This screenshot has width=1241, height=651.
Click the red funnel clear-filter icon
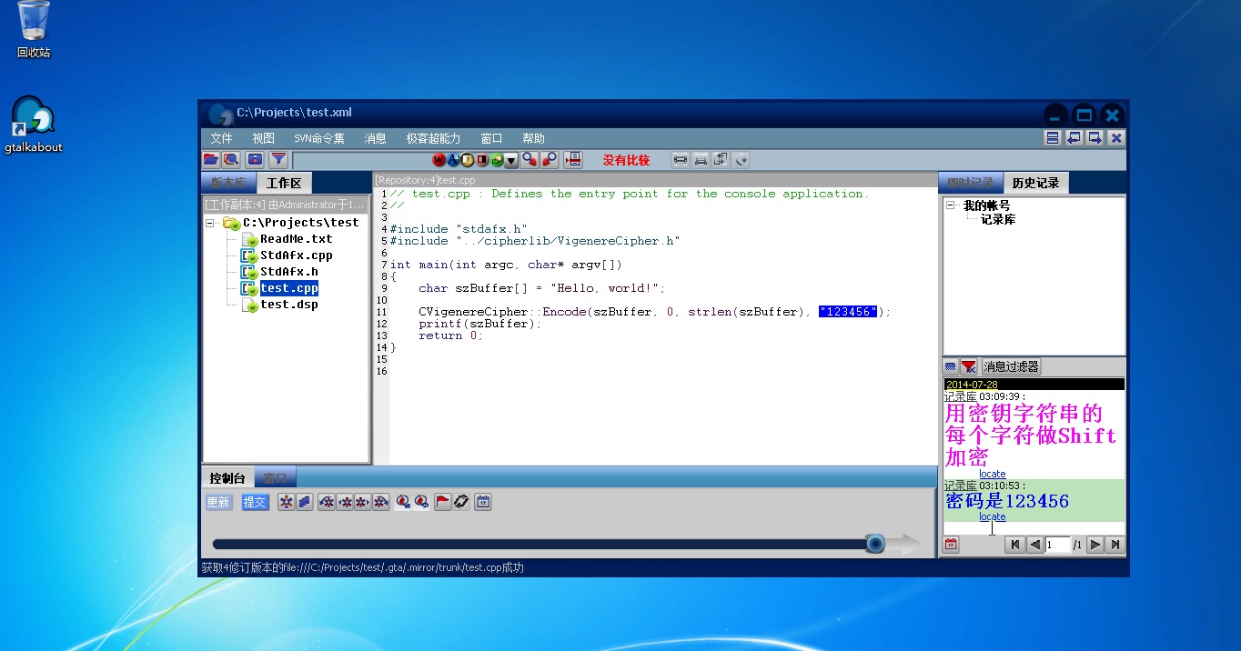point(969,366)
